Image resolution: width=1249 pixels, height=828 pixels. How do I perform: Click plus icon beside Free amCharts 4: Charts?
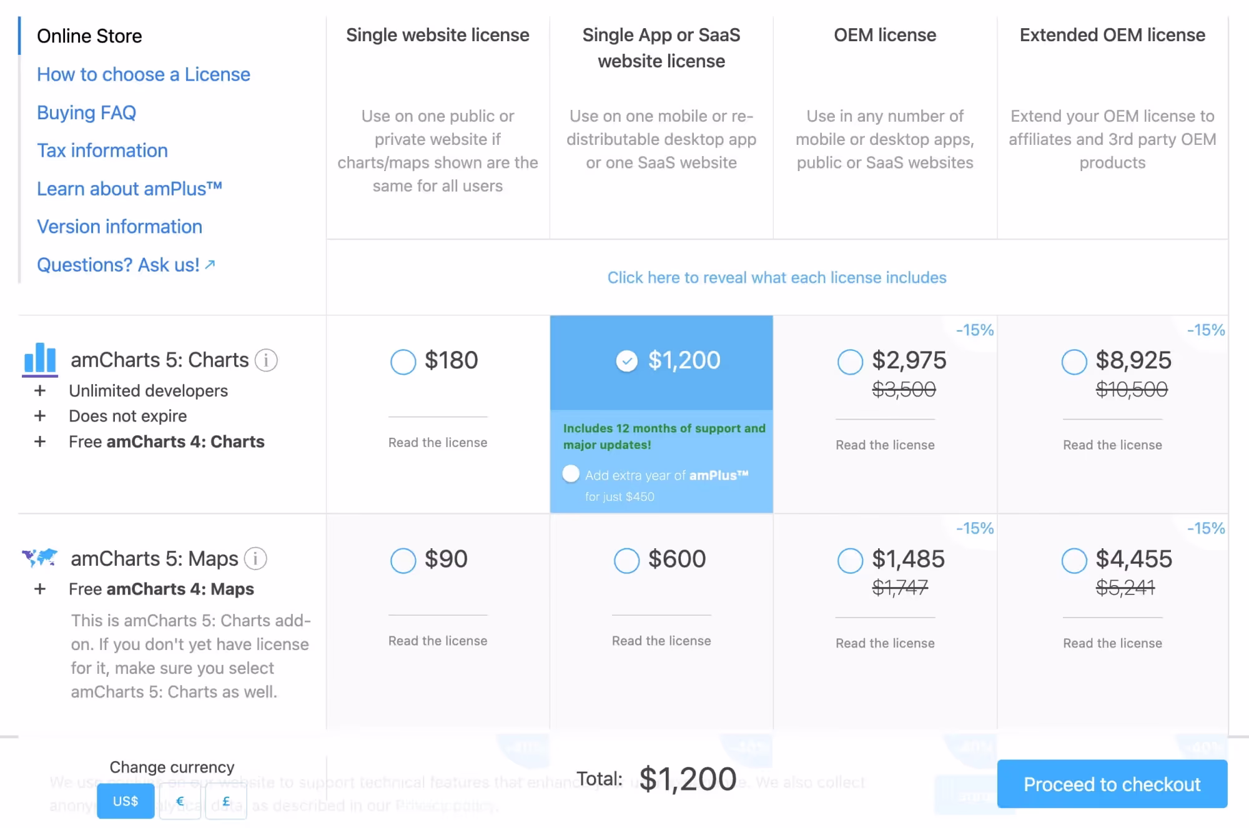[x=40, y=441]
